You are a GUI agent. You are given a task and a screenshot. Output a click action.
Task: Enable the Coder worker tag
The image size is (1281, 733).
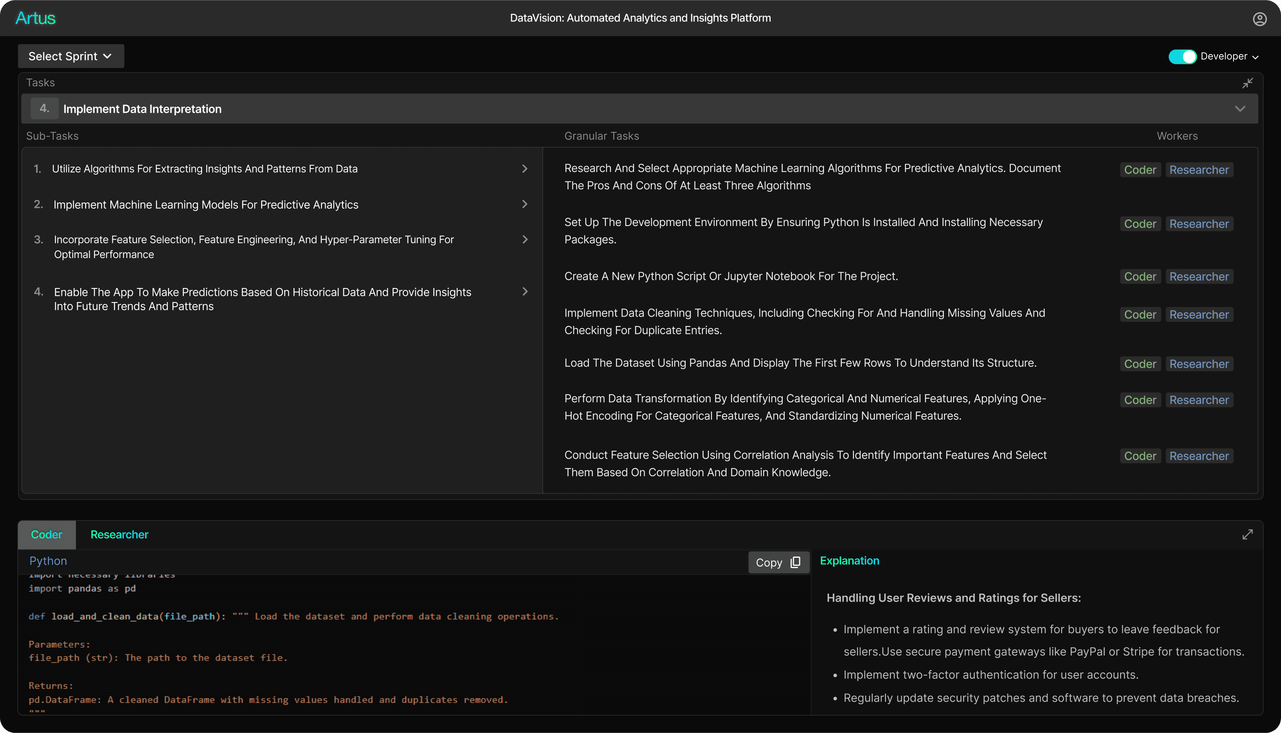coord(1140,169)
